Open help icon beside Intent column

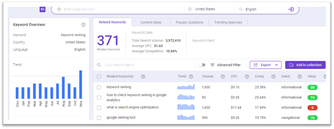(300, 77)
